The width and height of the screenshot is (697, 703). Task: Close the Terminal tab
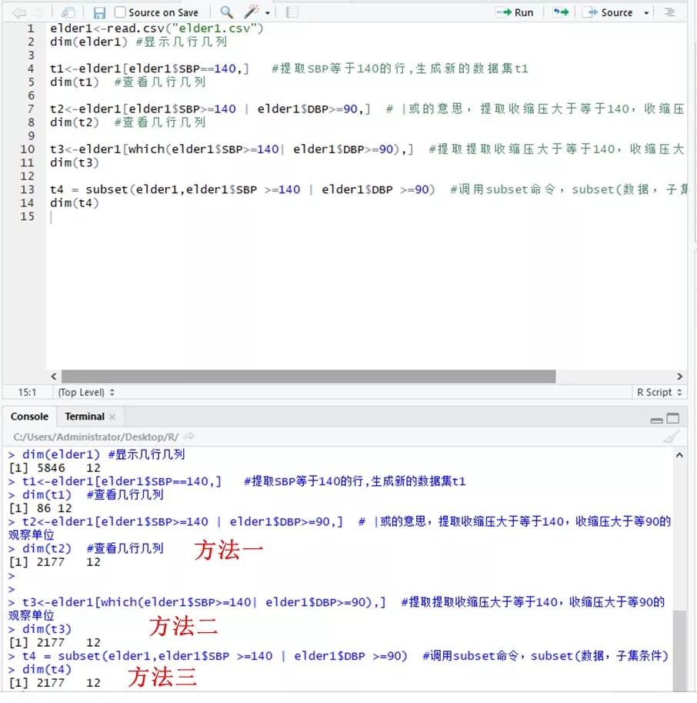click(112, 417)
